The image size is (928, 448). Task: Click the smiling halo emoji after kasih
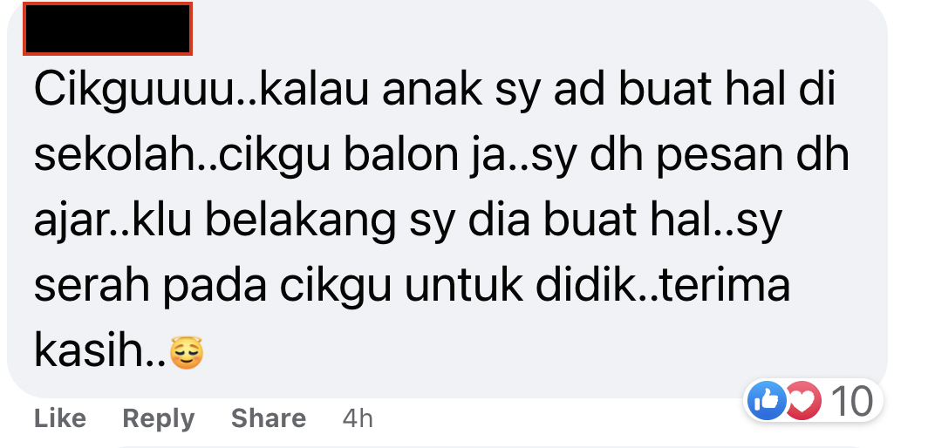click(187, 353)
